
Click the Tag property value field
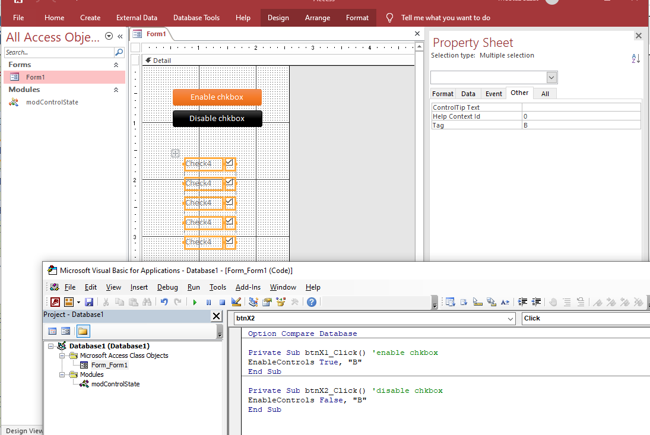pos(581,125)
